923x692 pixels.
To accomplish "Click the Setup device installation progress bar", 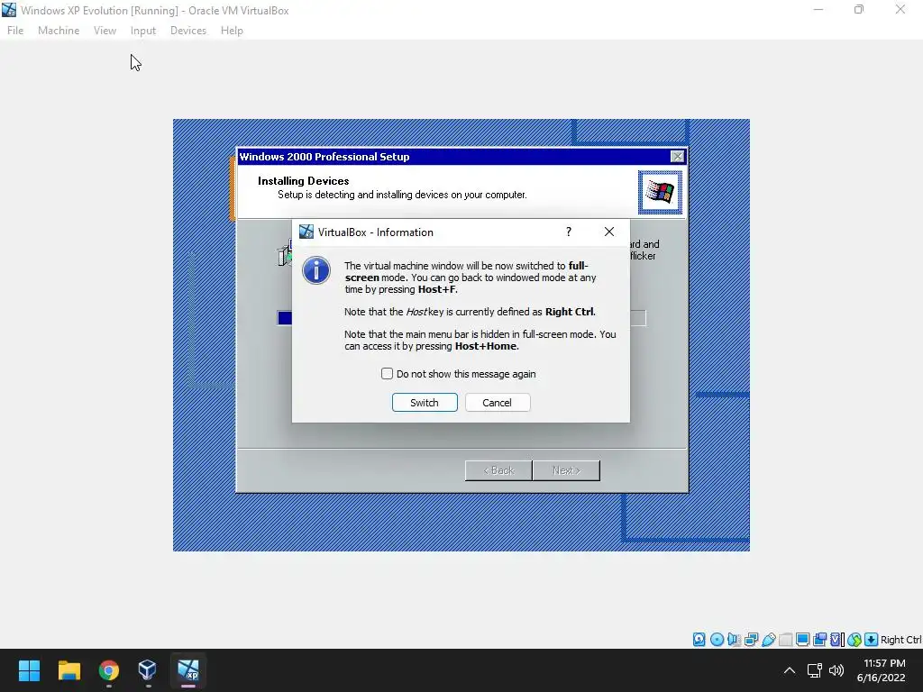I will pos(461,318).
